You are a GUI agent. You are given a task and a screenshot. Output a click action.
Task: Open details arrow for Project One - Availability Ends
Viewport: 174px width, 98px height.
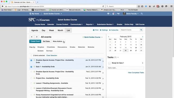103,79
